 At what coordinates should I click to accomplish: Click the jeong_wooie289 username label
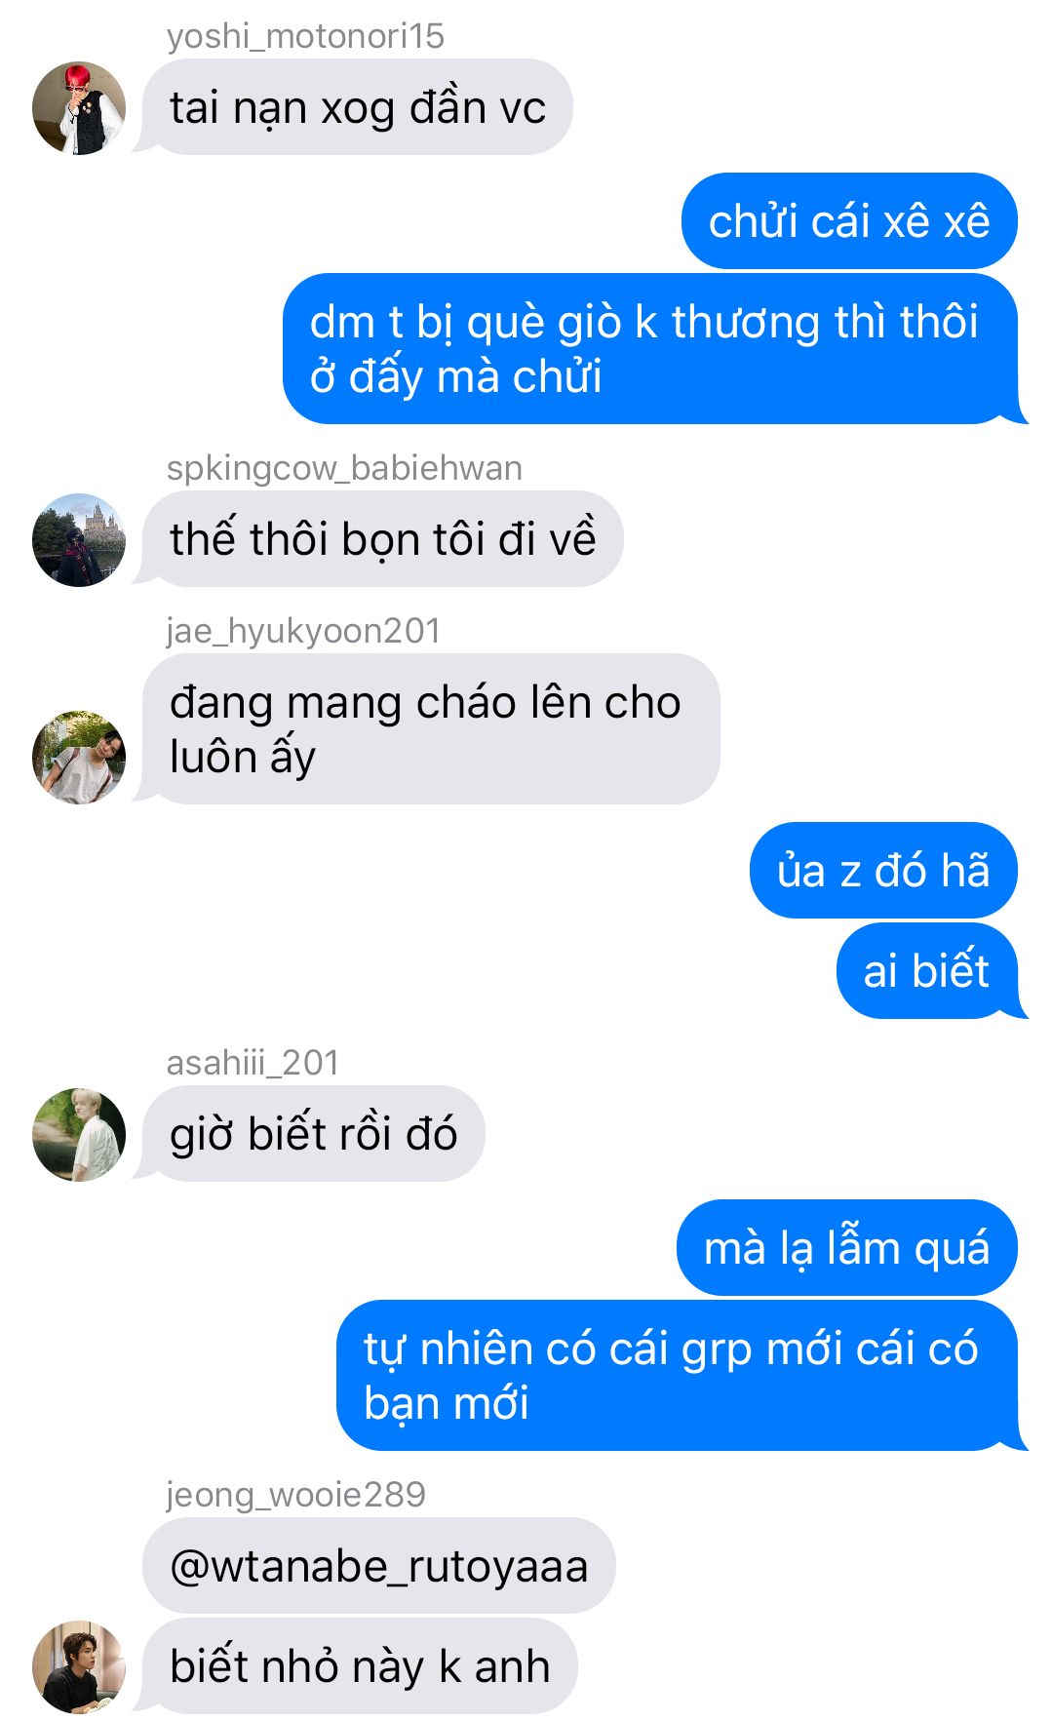295,1495
